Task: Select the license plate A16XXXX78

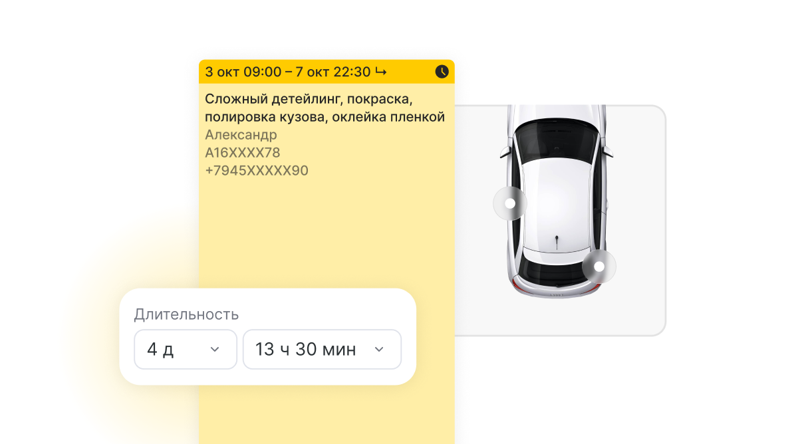Action: point(243,153)
